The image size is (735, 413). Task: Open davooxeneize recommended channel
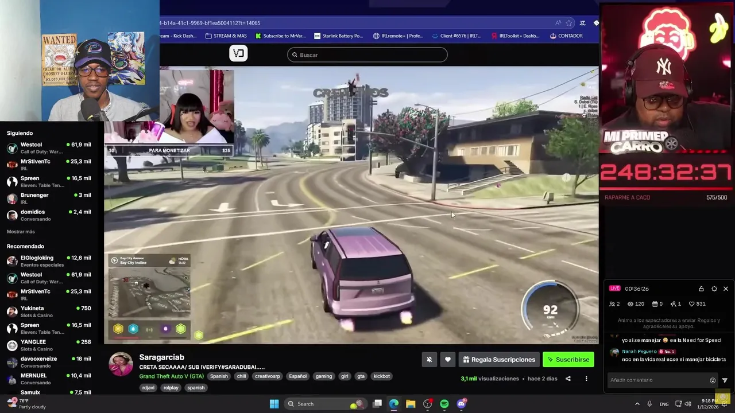[49, 362]
